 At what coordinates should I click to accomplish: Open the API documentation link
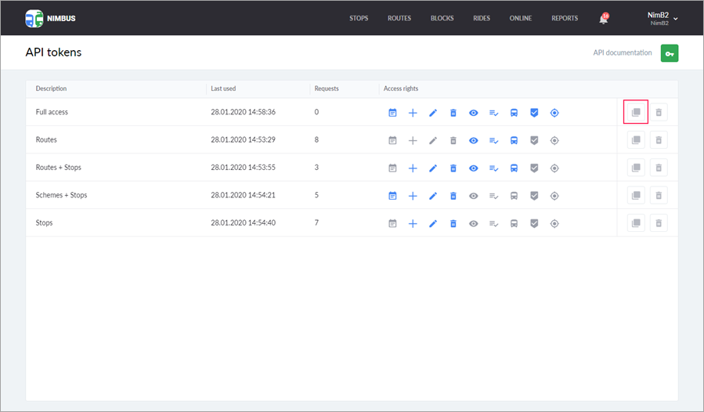(x=622, y=53)
